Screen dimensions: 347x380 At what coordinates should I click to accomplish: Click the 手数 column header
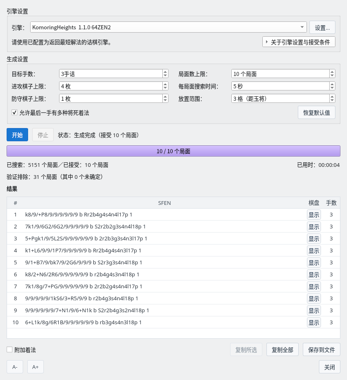331,203
